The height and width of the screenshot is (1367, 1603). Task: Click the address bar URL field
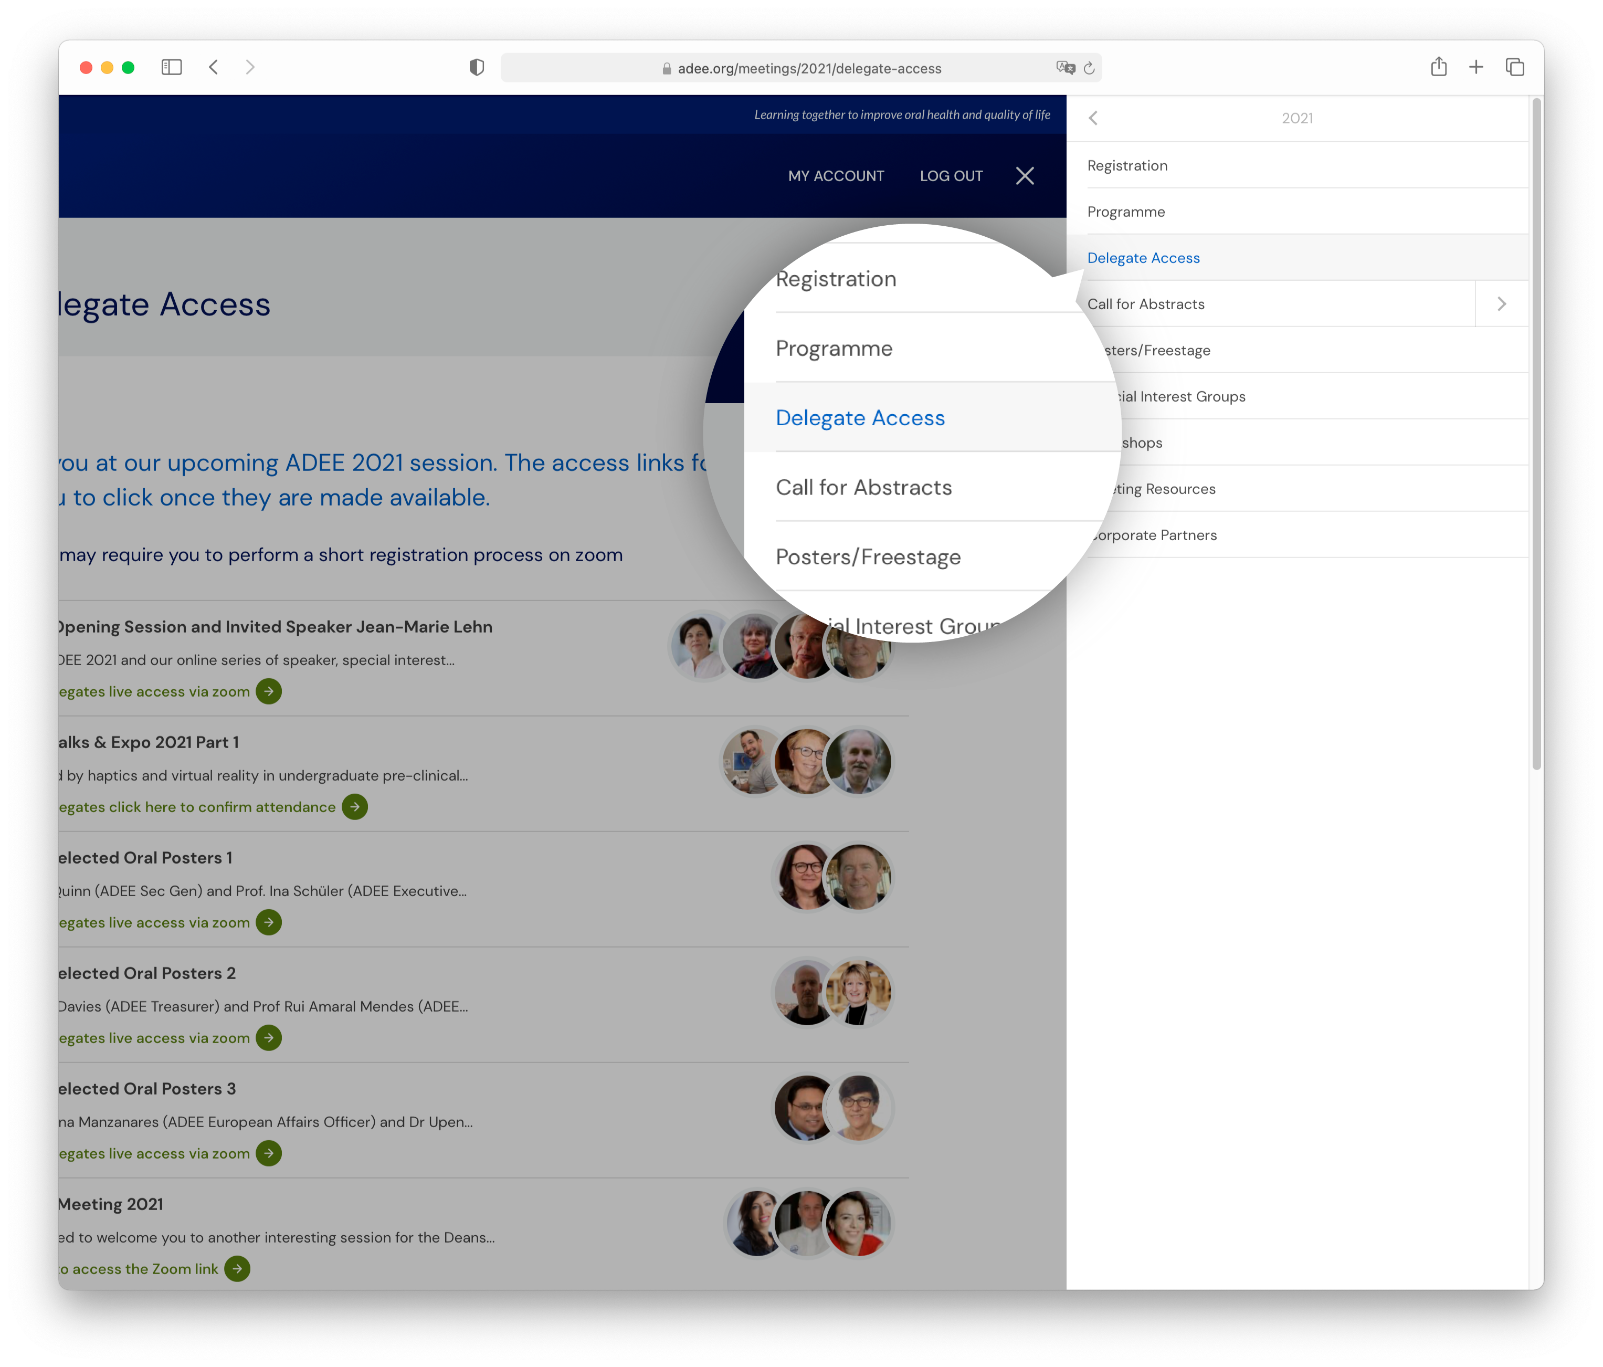point(808,68)
